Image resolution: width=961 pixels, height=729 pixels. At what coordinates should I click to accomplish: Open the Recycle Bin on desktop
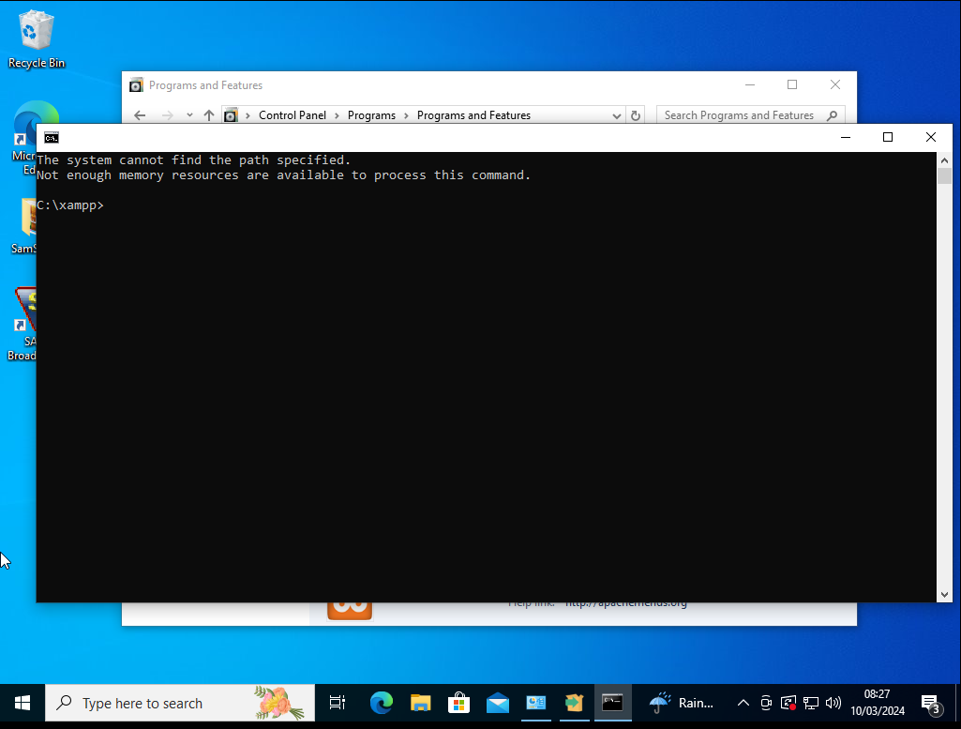pyautogui.click(x=36, y=39)
